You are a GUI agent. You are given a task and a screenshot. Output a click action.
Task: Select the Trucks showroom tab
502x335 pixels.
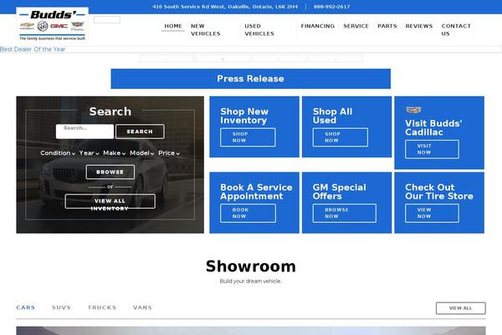(x=102, y=307)
